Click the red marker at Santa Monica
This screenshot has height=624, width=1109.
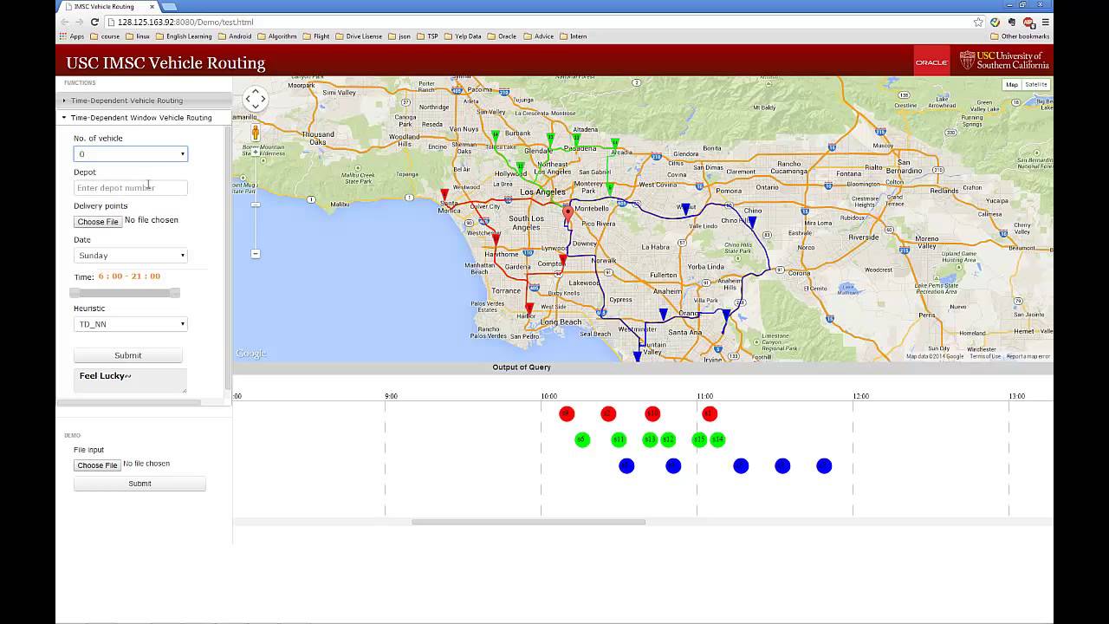444,195
